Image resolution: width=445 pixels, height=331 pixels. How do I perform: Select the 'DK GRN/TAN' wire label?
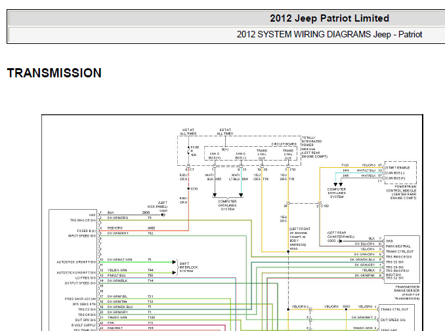(117, 302)
